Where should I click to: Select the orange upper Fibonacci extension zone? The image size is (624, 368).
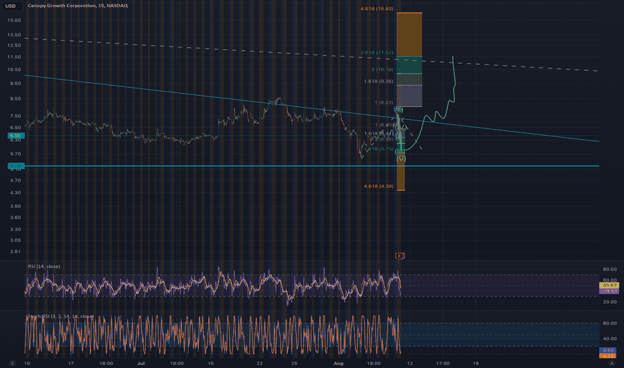tap(410, 35)
